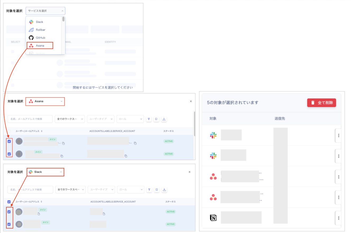Screen dimensions: 351x233
Task: Open the kebab menu on the upper Asana target row
Action: click(x=339, y=177)
